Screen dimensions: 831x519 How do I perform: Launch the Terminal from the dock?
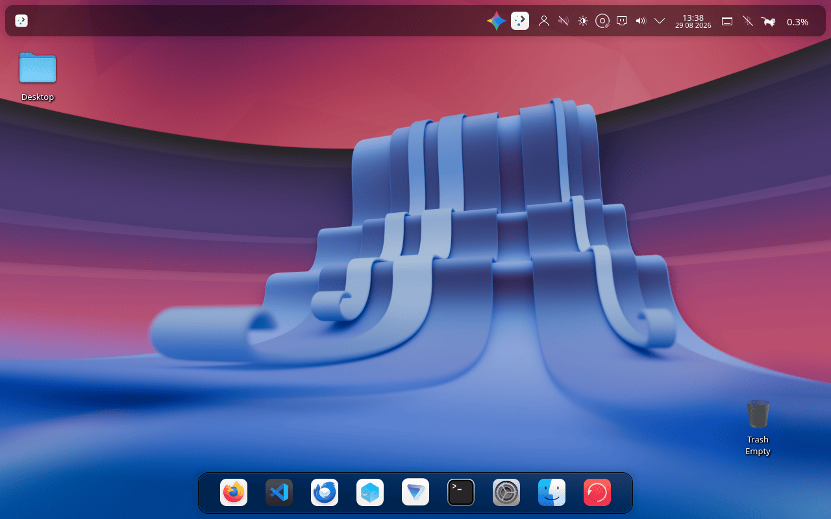[461, 492]
